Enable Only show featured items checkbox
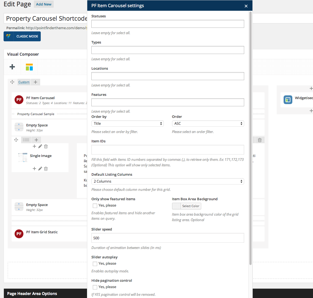 (95, 206)
